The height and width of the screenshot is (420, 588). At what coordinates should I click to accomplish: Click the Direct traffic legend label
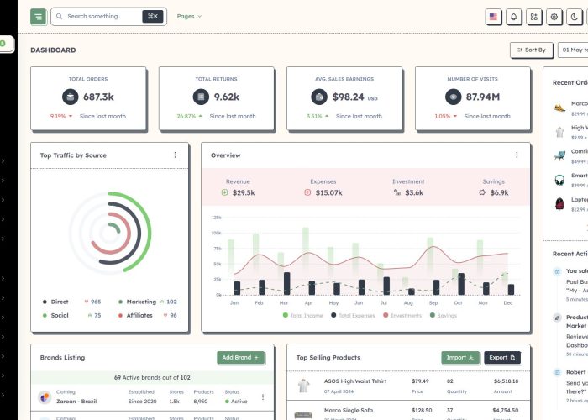[x=60, y=302]
